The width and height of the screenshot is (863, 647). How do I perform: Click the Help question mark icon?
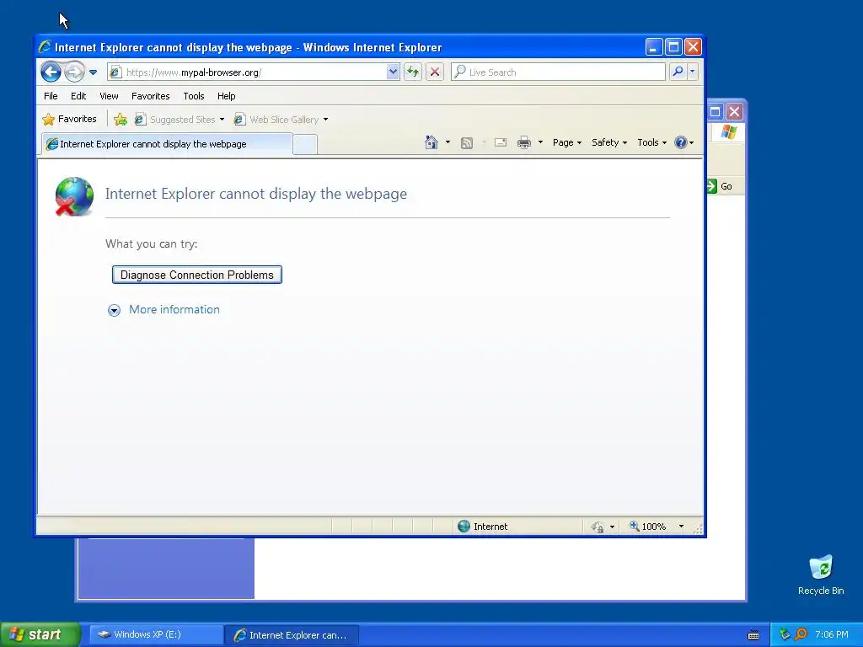click(681, 142)
